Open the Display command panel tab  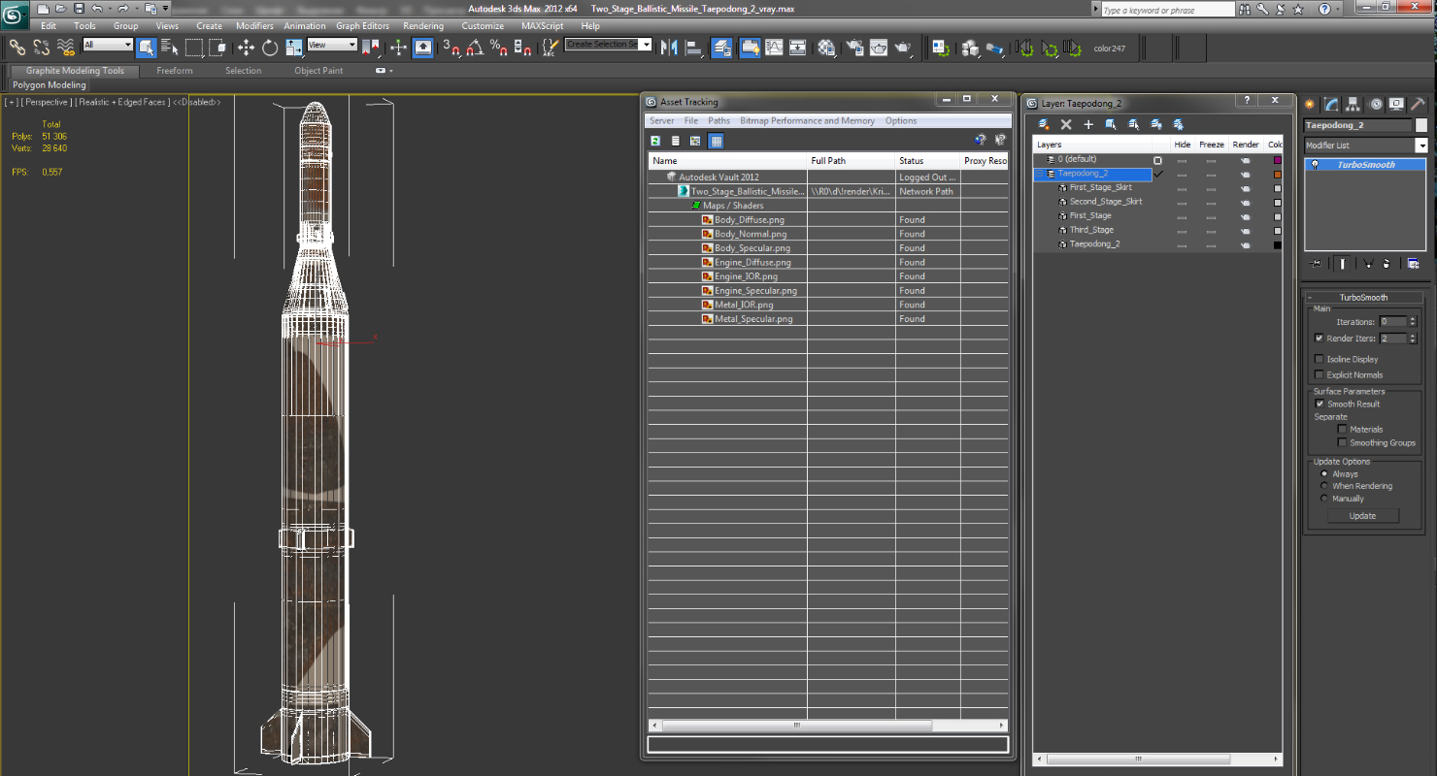tap(1396, 105)
